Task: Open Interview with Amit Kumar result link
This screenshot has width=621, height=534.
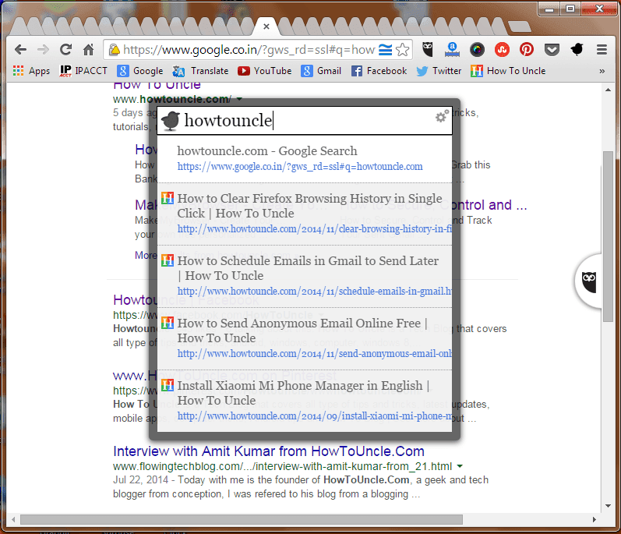Action: click(x=269, y=451)
